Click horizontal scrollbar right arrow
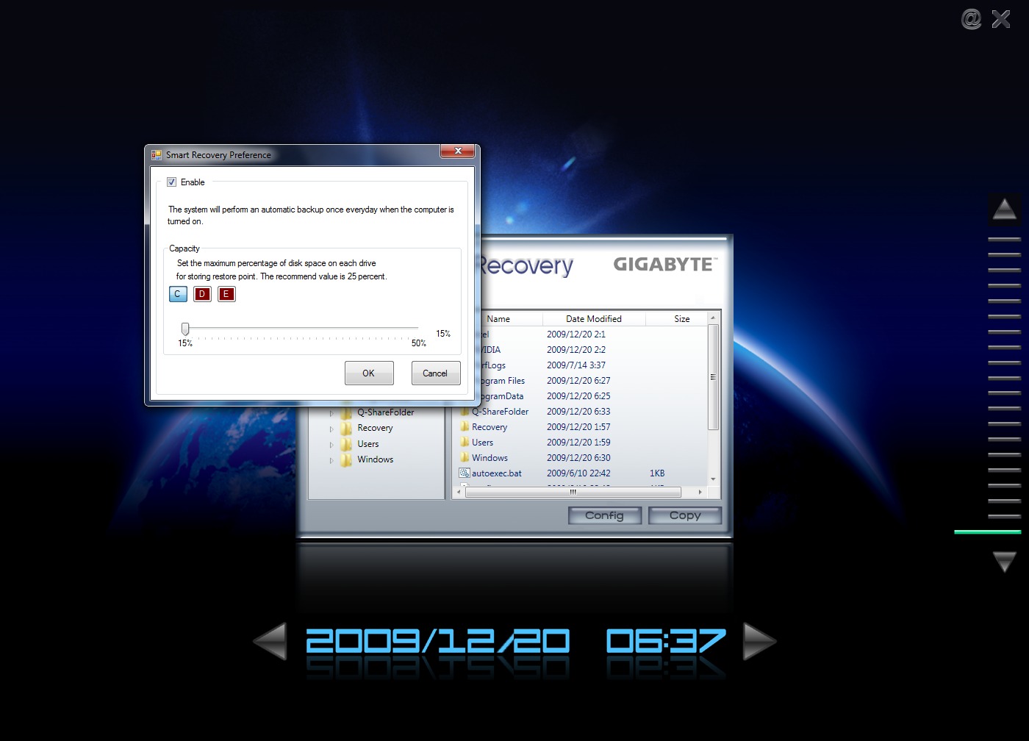 click(x=700, y=492)
